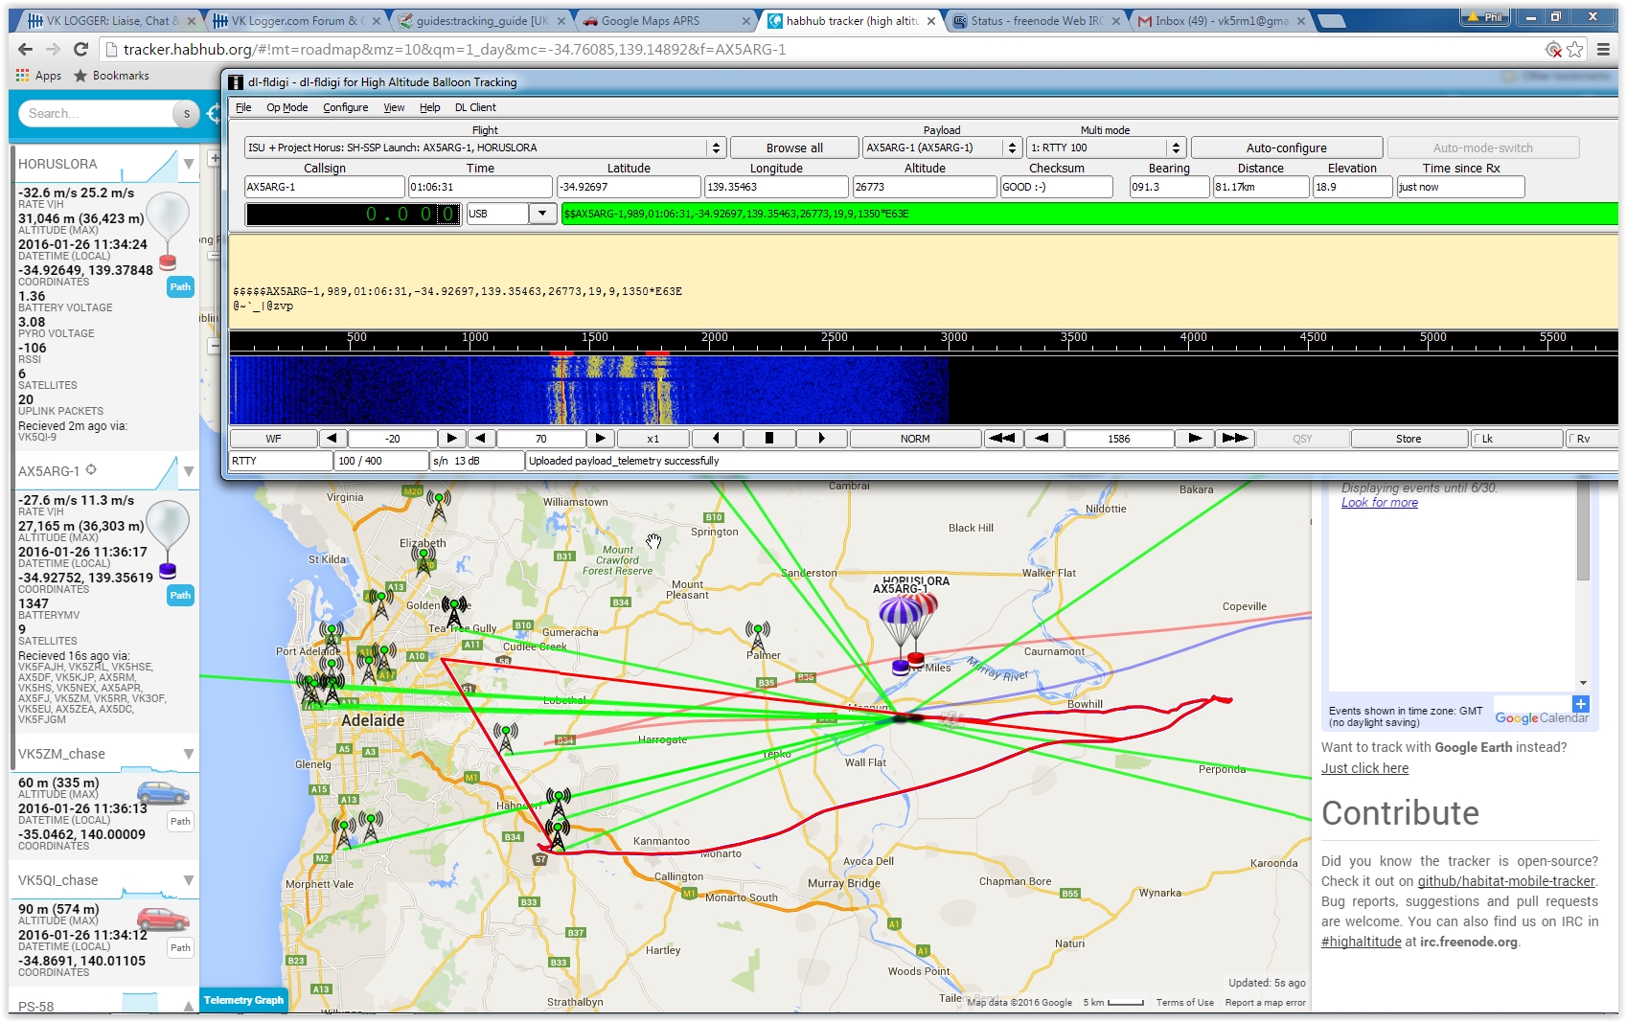Click the x1 waterfall zoom button
Image resolution: width=1626 pixels, height=1022 pixels.
[x=653, y=439]
